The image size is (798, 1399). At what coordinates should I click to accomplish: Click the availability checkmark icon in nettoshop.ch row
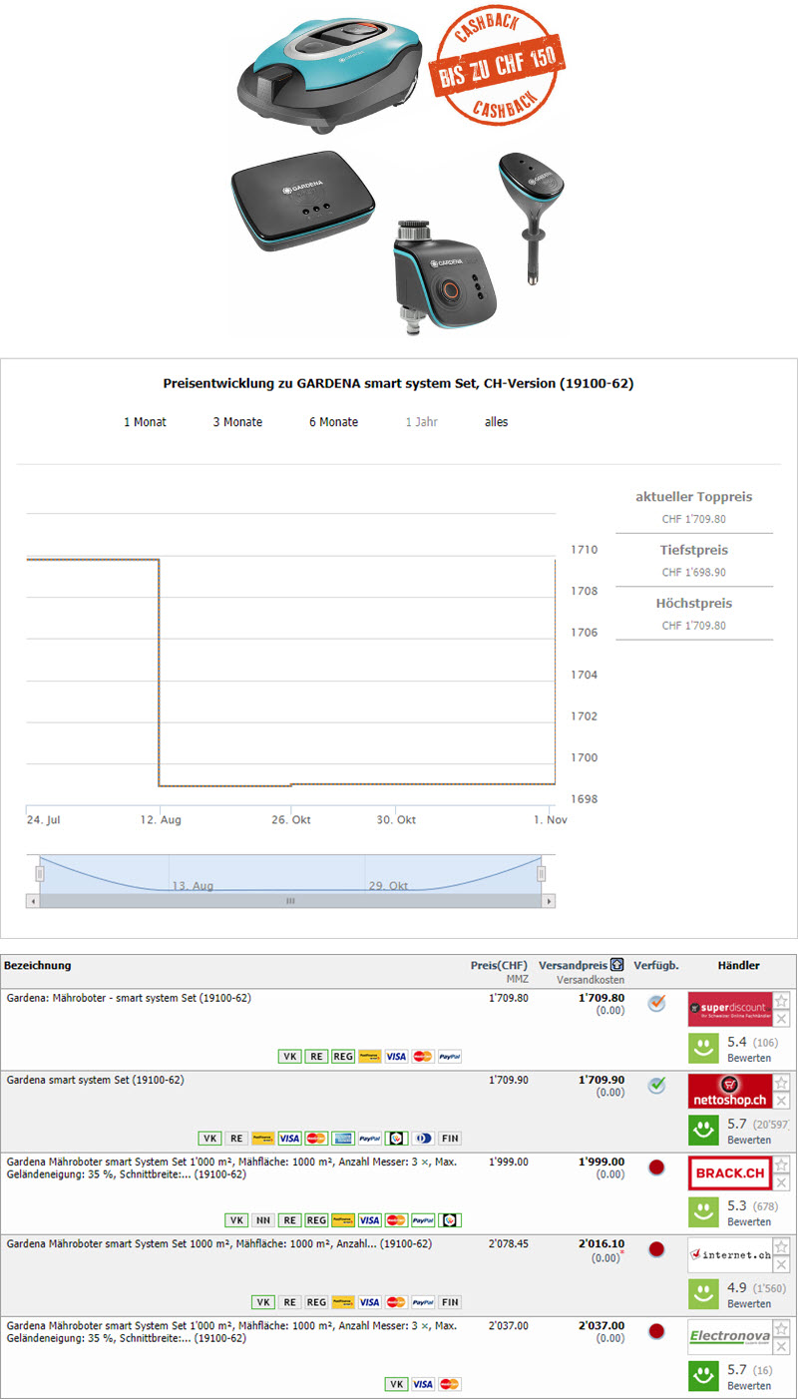[656, 1085]
